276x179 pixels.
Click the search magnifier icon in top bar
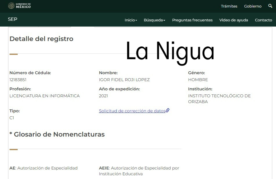(270, 6)
